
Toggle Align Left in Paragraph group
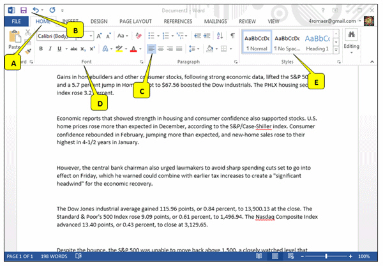(x=151, y=48)
